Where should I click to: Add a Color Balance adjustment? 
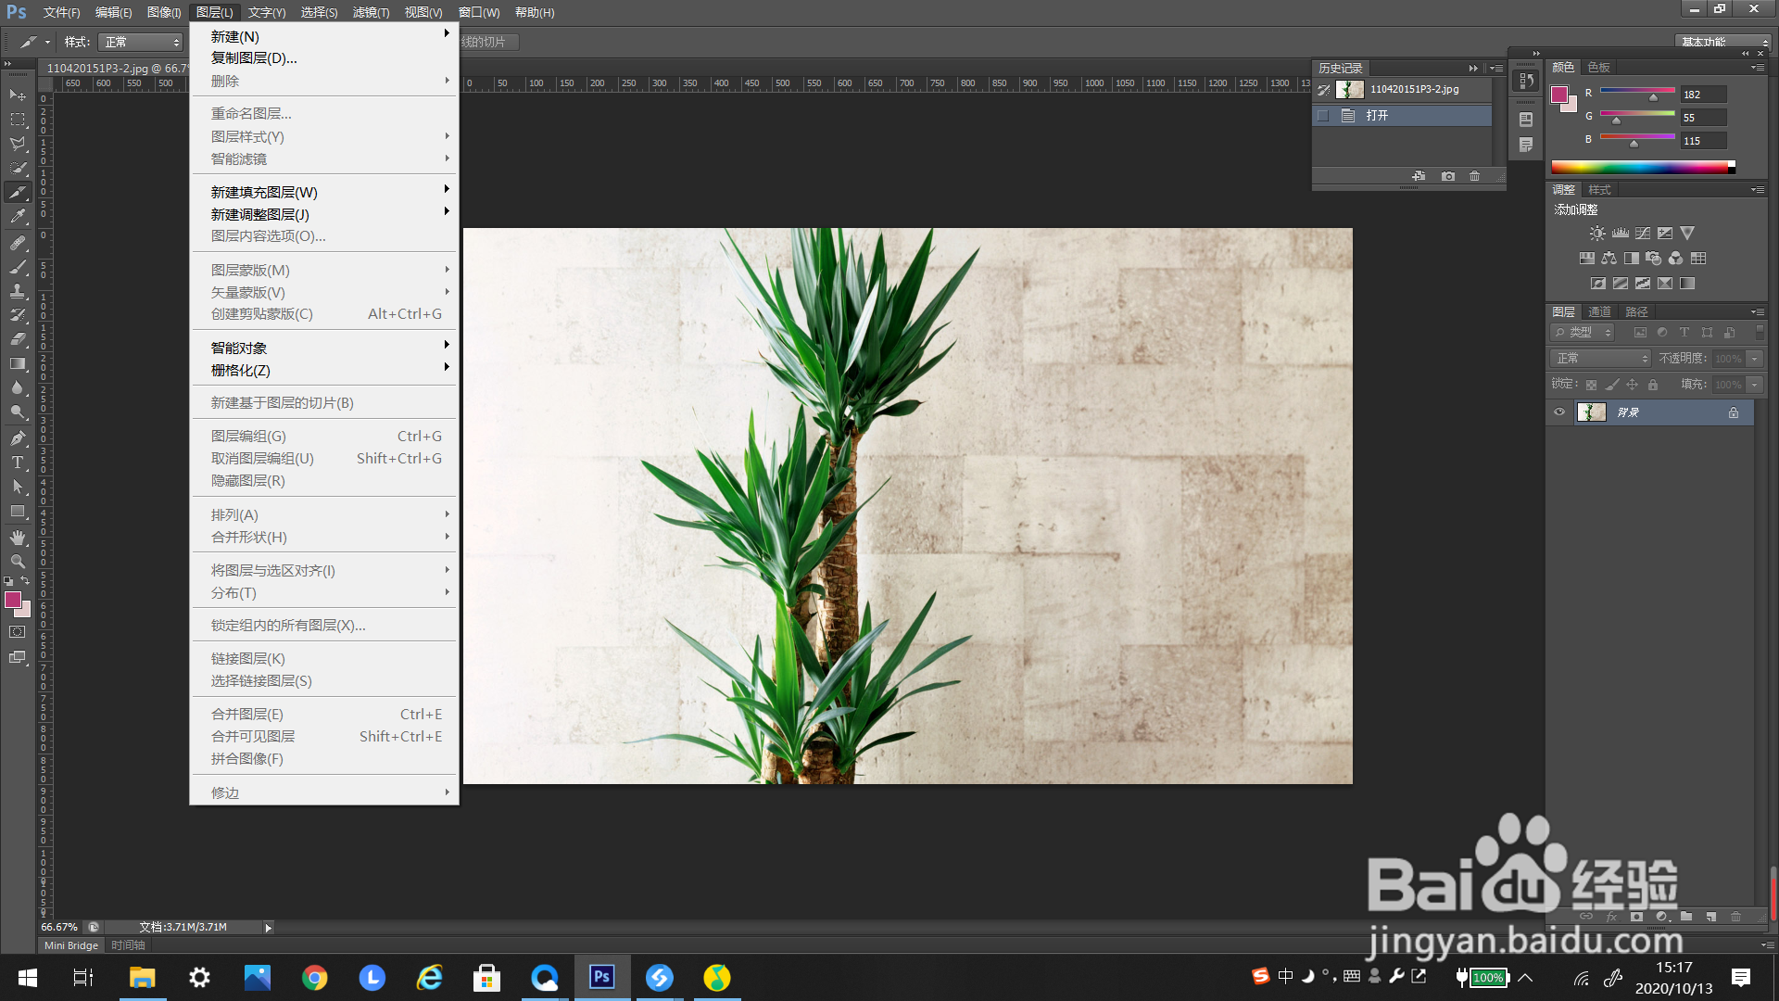[1609, 259]
